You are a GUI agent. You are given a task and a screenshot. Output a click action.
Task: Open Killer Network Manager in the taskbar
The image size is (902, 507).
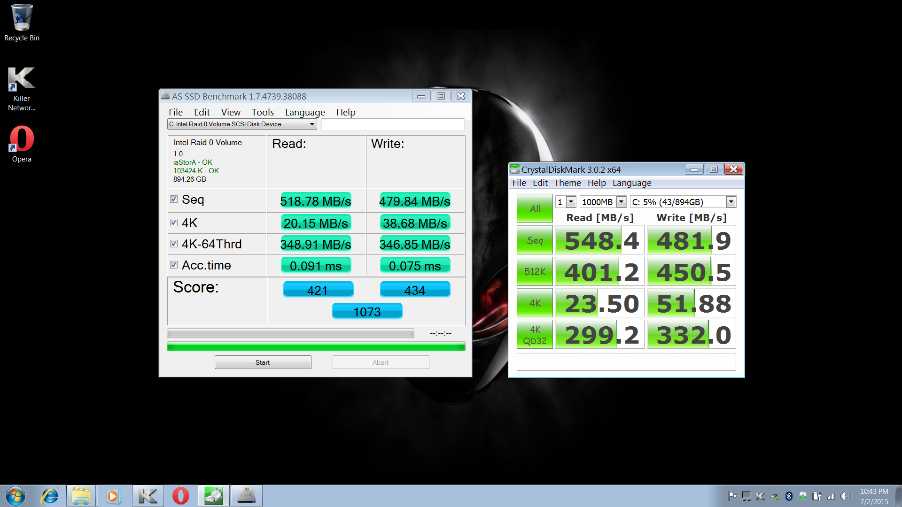(x=148, y=496)
